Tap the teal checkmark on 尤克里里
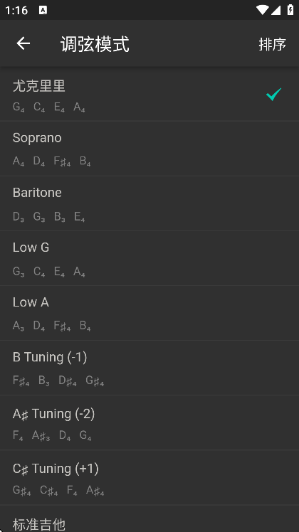 pyautogui.click(x=273, y=95)
